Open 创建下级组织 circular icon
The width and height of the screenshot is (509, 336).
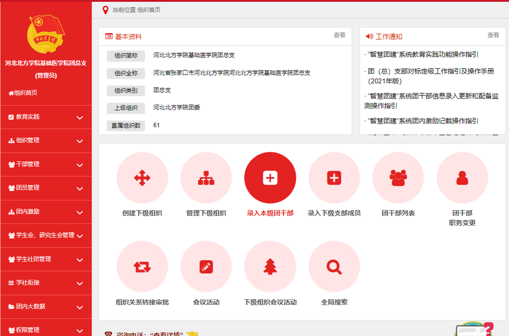(142, 178)
